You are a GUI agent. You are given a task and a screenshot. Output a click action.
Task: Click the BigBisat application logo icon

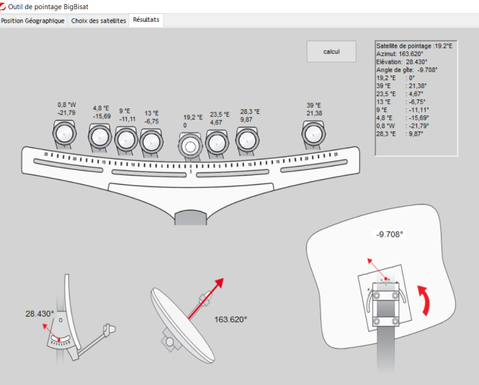[x=4, y=6]
